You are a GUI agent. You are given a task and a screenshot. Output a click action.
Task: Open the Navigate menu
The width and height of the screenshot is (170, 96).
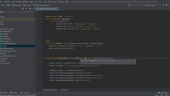(x=7, y=2)
